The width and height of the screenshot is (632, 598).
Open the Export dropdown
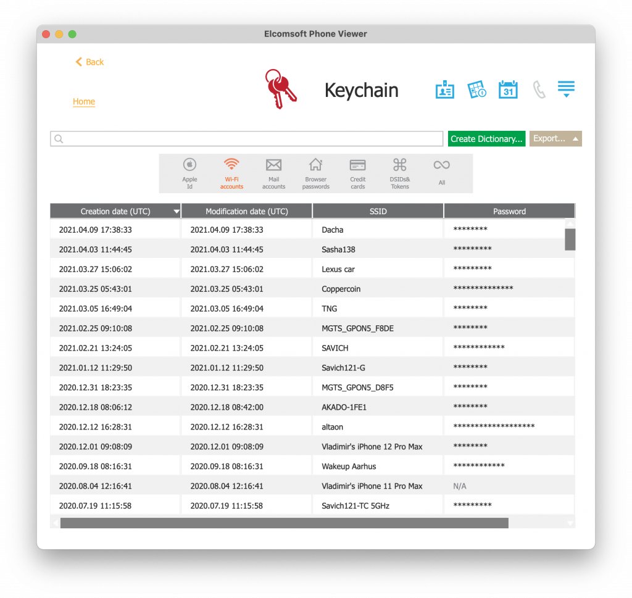(x=555, y=139)
